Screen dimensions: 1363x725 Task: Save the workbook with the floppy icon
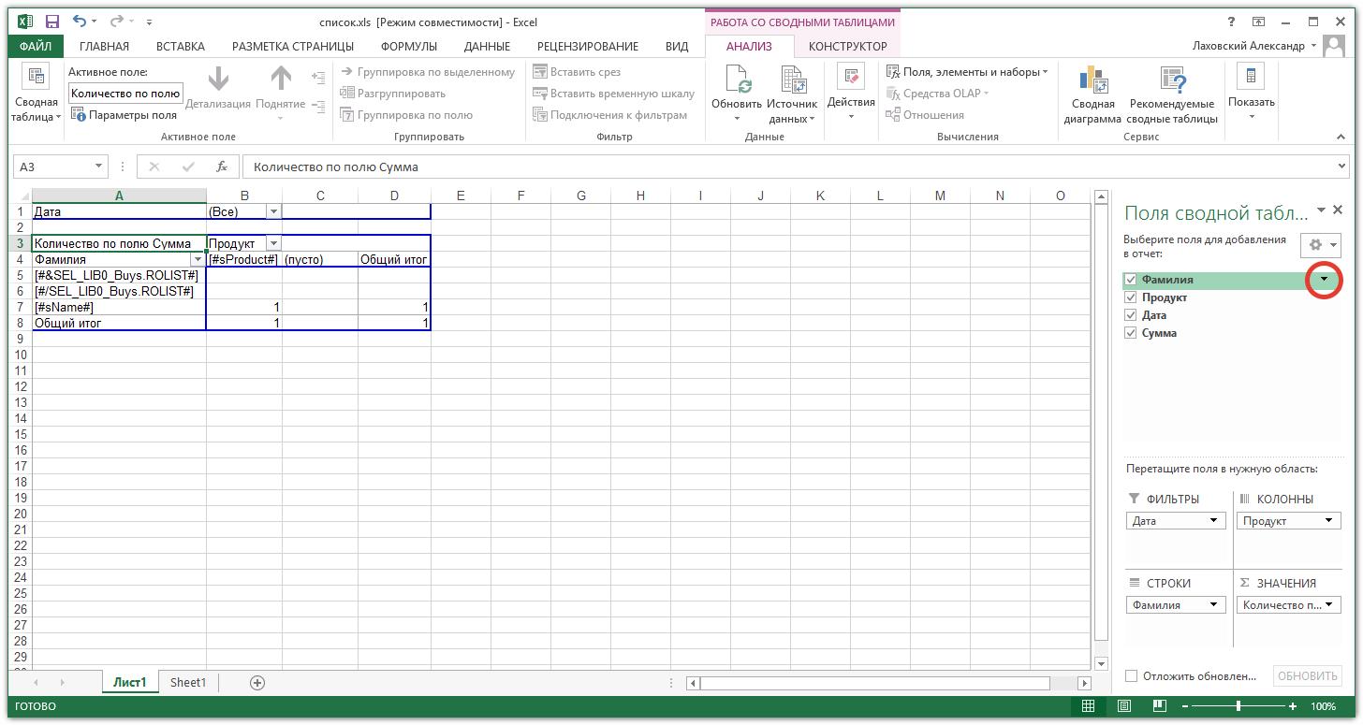(x=52, y=22)
